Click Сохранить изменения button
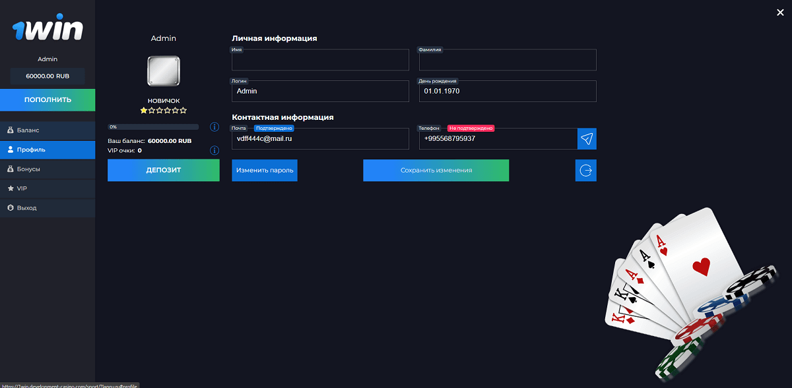 (436, 170)
